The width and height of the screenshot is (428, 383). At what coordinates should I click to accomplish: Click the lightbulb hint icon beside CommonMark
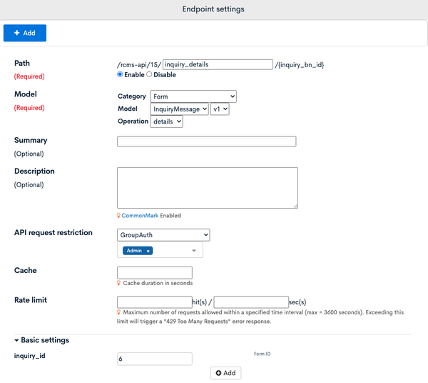(118, 215)
